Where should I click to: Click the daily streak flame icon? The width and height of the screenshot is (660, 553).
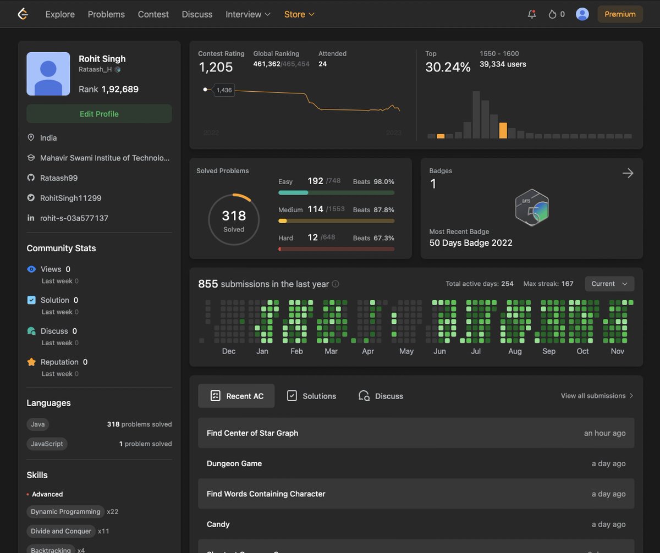[x=551, y=14]
